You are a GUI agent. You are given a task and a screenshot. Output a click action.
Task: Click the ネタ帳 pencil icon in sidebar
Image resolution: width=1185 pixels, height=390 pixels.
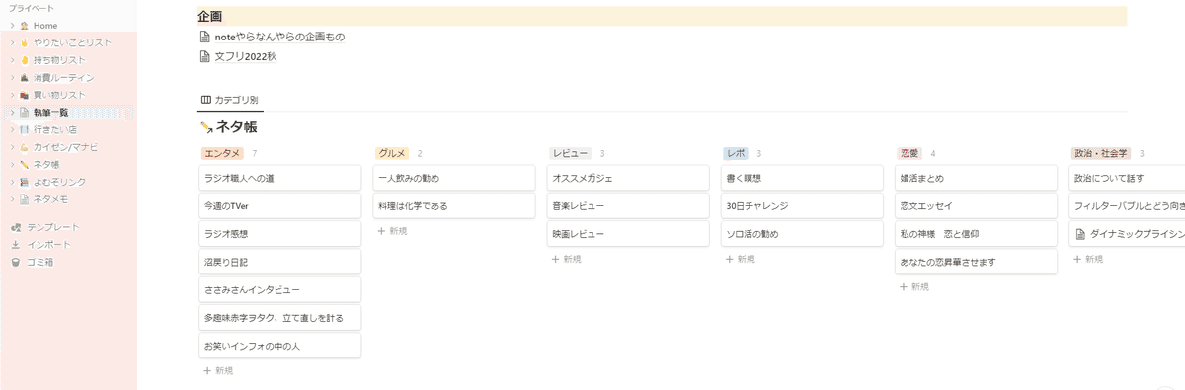pyautogui.click(x=25, y=164)
